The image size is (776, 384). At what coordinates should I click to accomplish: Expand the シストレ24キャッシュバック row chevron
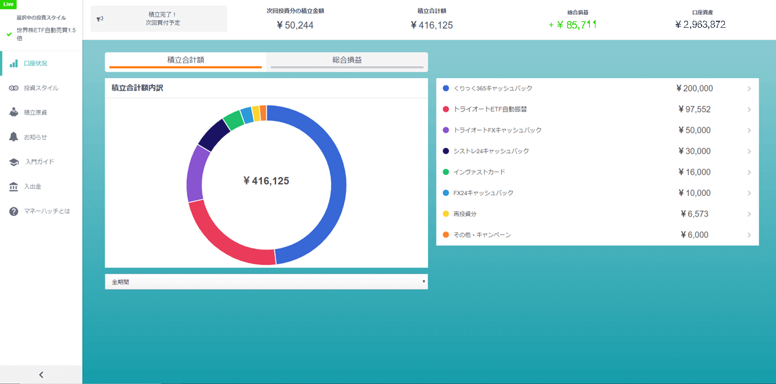749,151
